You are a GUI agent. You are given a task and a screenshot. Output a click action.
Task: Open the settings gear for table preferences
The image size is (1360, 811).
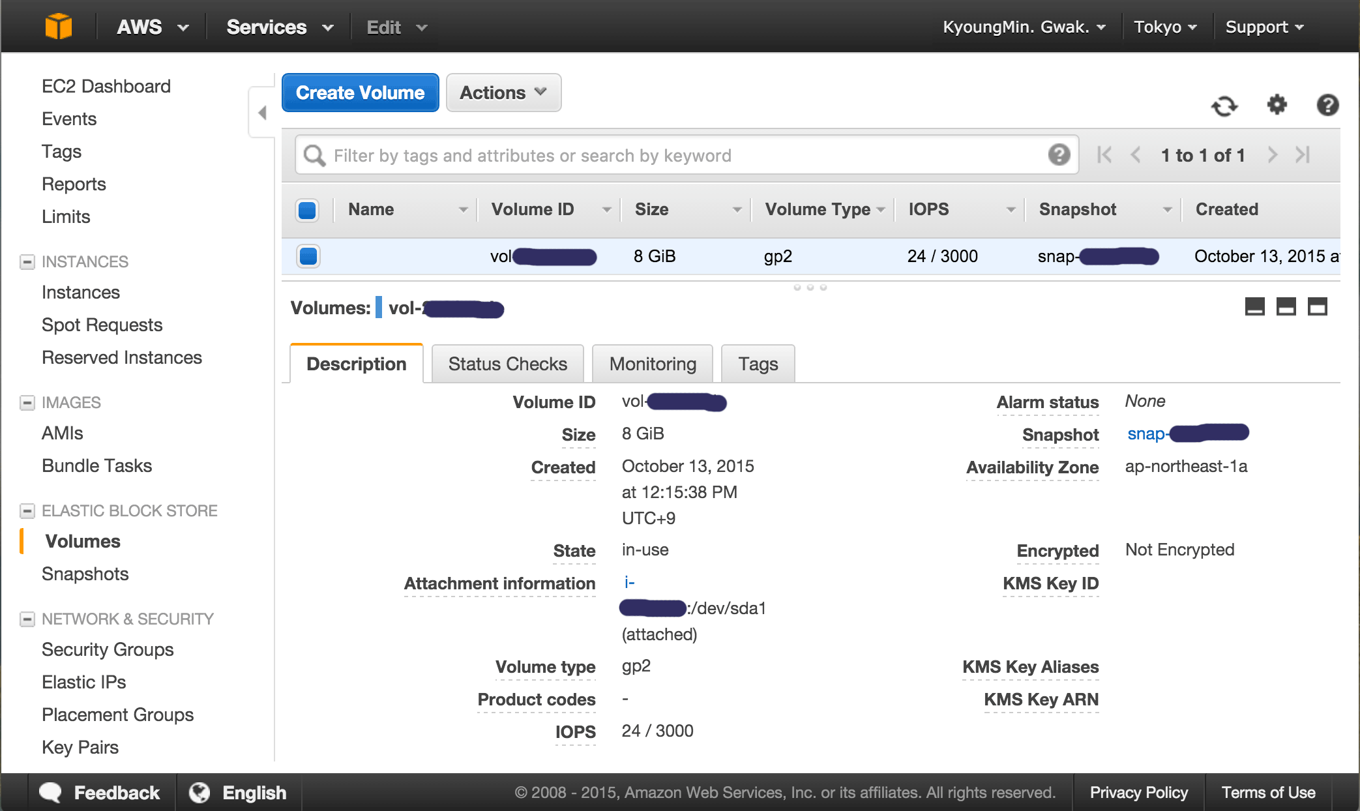[1277, 104]
